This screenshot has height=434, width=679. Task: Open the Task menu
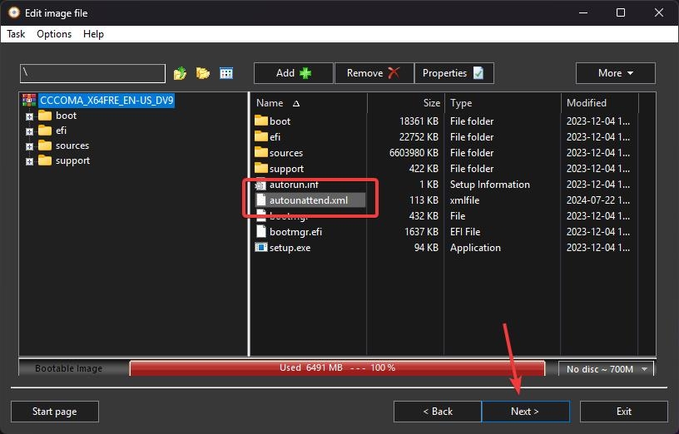tap(16, 34)
